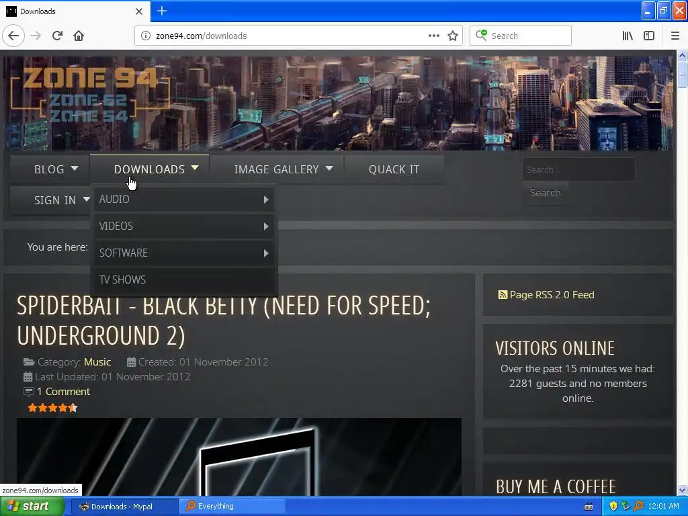
Task: Click the vertical scrollbar thumb
Action: [682, 75]
